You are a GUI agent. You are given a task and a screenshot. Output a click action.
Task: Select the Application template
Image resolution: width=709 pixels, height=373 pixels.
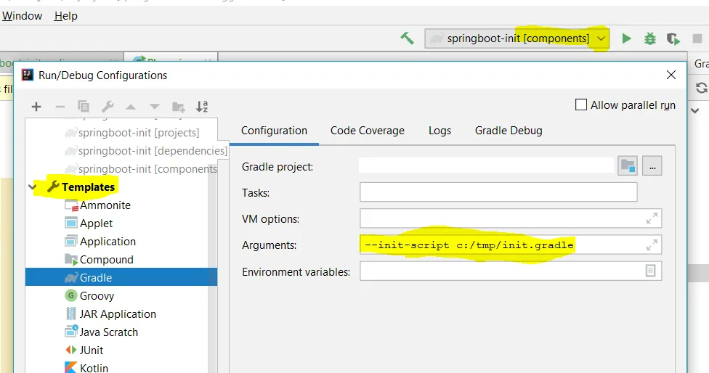(x=100, y=242)
